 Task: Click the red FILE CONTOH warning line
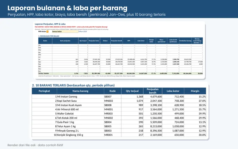(x=71, y=27)
